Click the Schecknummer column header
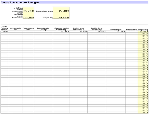Viewport: 149px width, 114px height. point(132,30)
